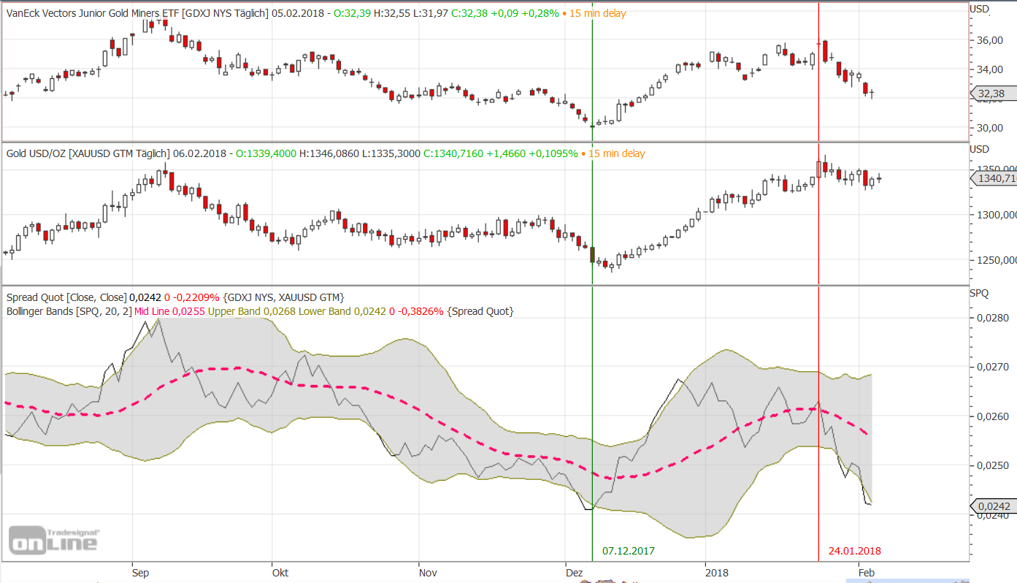Click the SPQ axis label
Image resolution: width=1017 pixels, height=583 pixels.
pos(979,293)
